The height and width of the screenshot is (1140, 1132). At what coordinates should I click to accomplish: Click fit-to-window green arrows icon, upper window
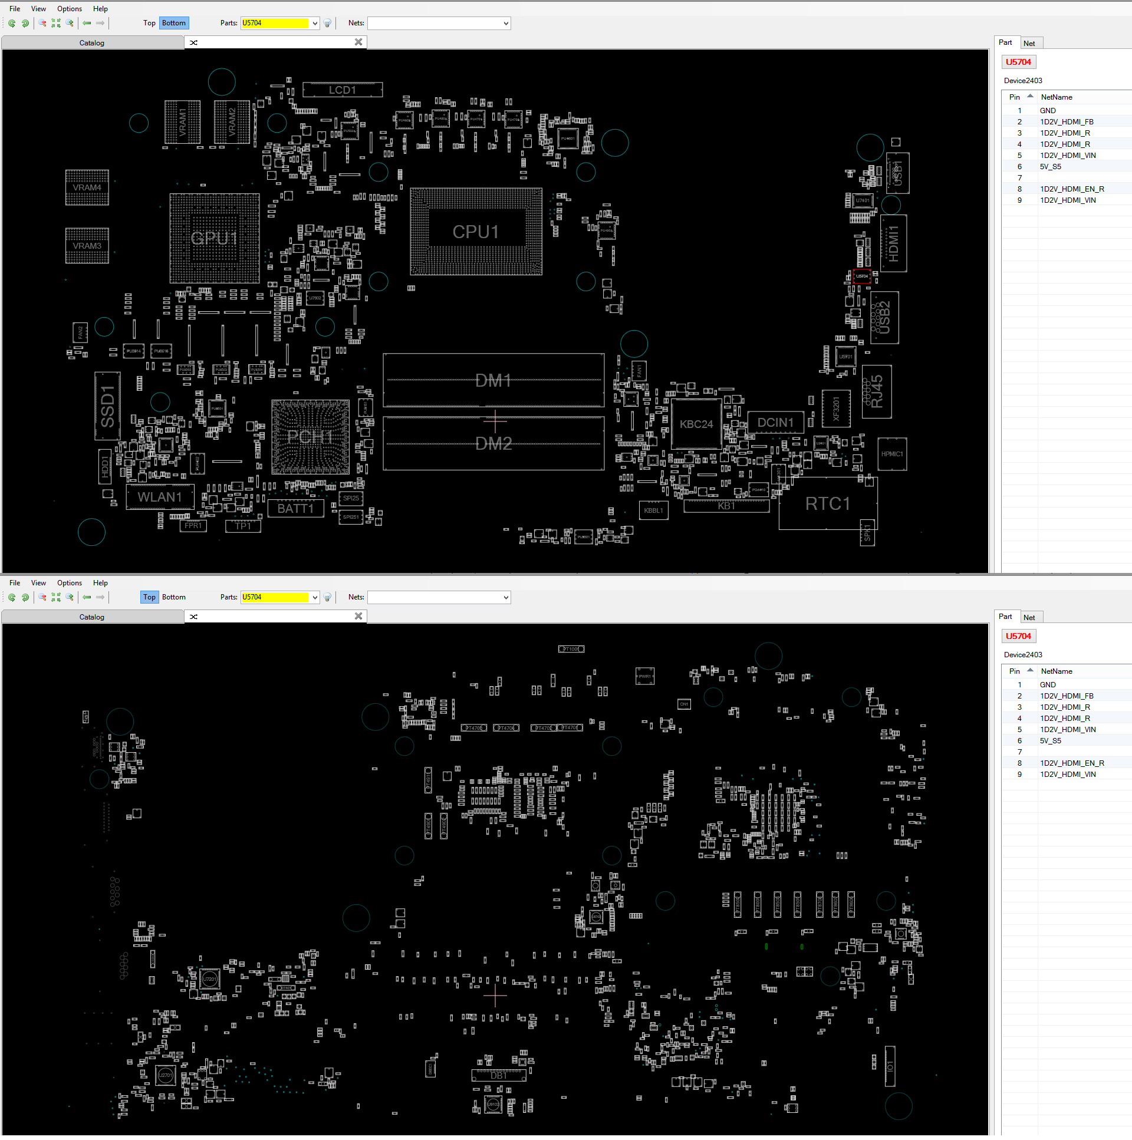click(56, 23)
